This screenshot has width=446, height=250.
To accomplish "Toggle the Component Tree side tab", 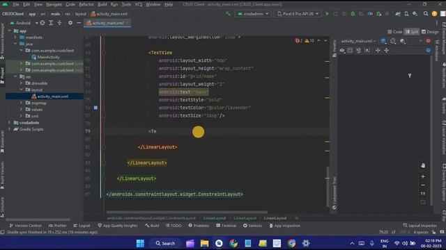I will pyautogui.click(x=334, y=193).
